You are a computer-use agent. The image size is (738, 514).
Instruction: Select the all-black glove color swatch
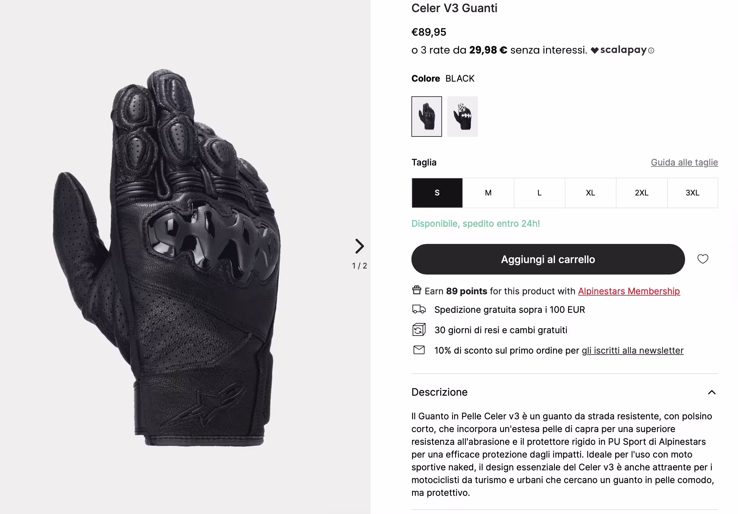click(426, 116)
